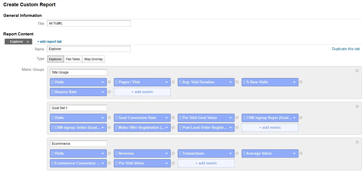Remove the Post Lead Order Registration metric
Image resolution: width=364 pixels, height=172 pixels.
(x=237, y=127)
